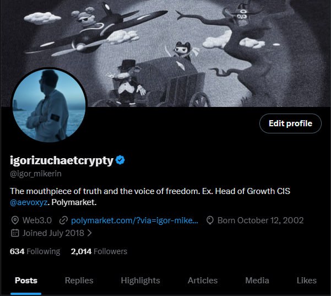Select the Posts tab

(26, 281)
